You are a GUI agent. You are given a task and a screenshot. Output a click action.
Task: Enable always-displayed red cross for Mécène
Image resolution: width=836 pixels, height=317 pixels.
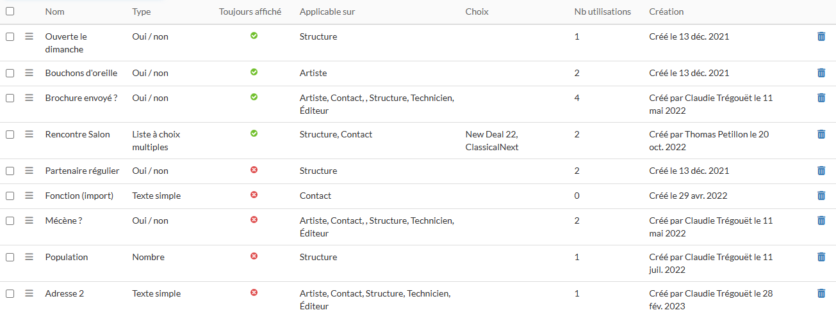[x=254, y=220]
